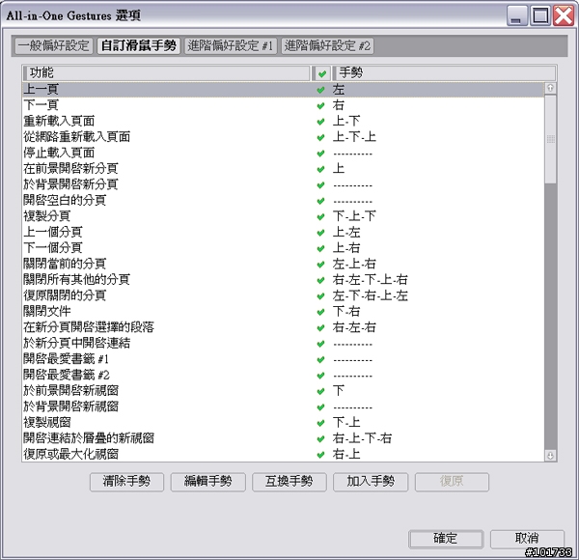The image size is (579, 560).
Task: Toggle checkmark for 於前景開啟新視窗 row
Action: point(320,392)
